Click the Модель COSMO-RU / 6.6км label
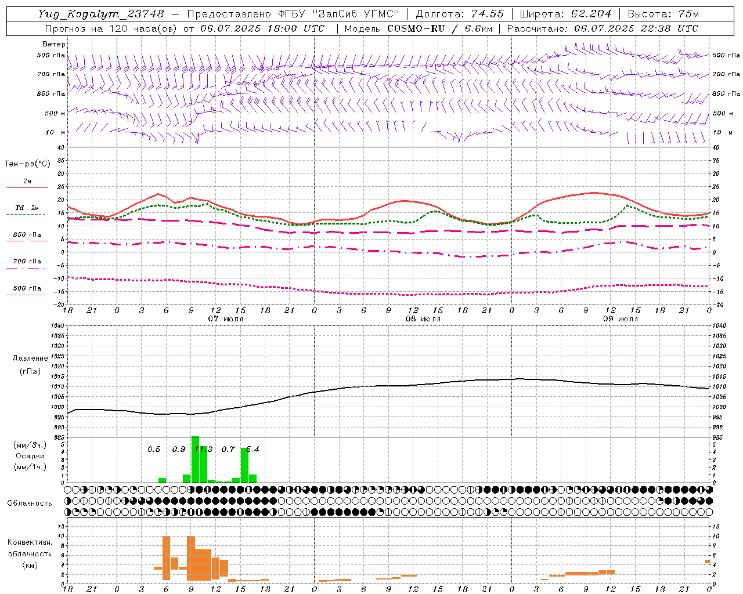This screenshot has height=594, width=743. pyautogui.click(x=418, y=28)
